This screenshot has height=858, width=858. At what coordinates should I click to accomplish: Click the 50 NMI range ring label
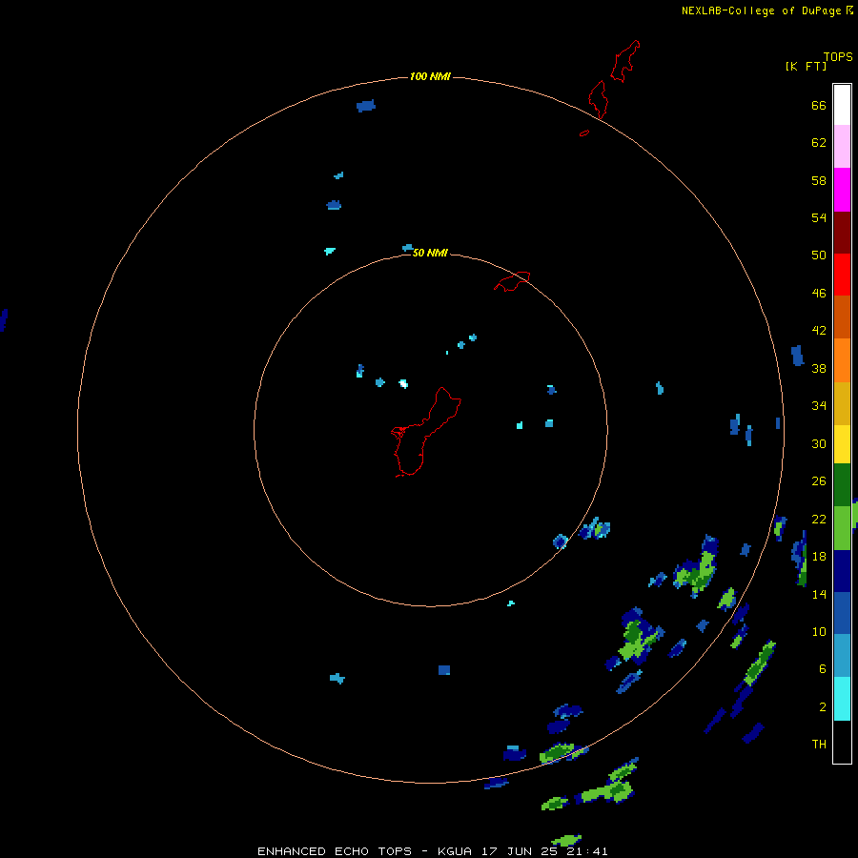tap(430, 253)
